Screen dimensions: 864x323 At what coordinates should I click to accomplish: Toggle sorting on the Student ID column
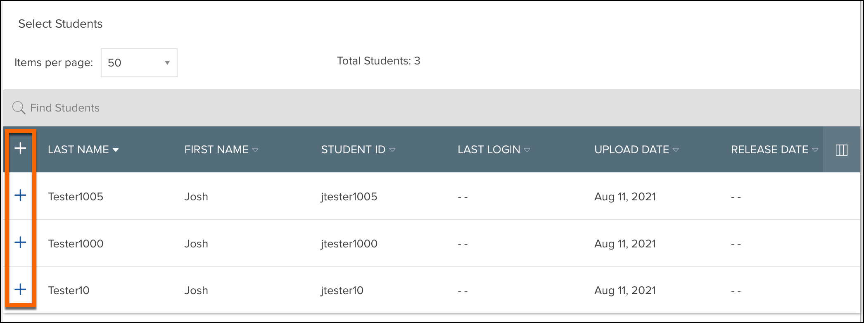pyautogui.click(x=392, y=150)
